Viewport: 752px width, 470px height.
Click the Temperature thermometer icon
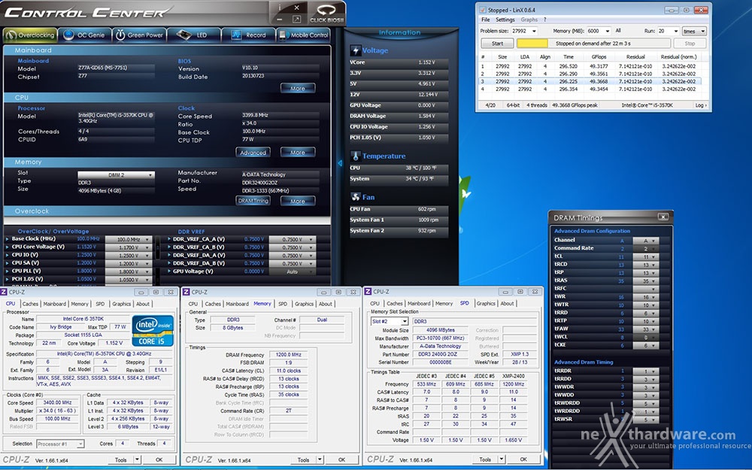click(x=356, y=156)
